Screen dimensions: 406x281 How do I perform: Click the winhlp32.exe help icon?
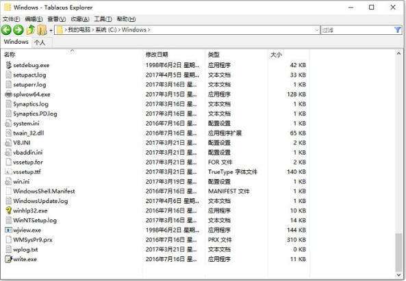[x=8, y=211]
